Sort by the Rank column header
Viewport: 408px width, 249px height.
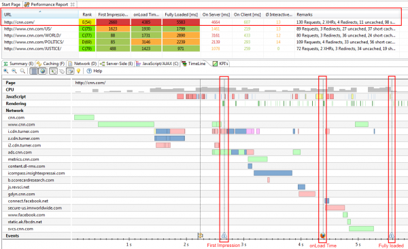click(87, 14)
